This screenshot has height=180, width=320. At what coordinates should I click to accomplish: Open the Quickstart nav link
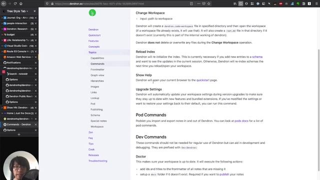click(x=94, y=35)
